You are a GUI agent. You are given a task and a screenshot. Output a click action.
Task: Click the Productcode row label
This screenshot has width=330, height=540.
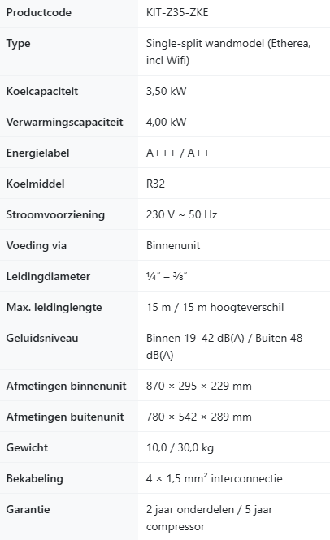tap(39, 13)
